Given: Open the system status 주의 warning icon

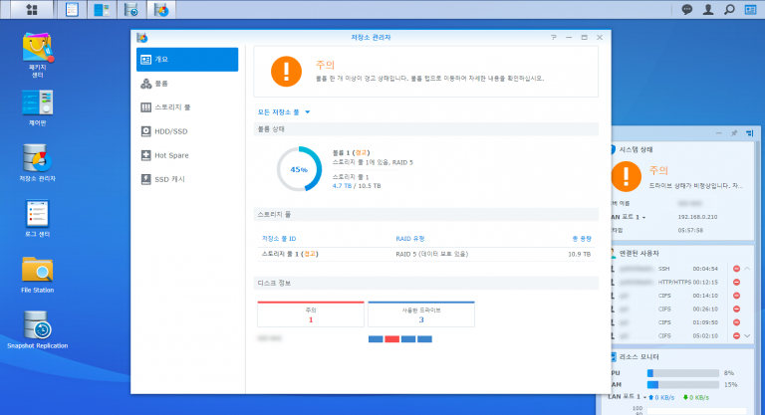Looking at the screenshot, I should click(x=626, y=176).
